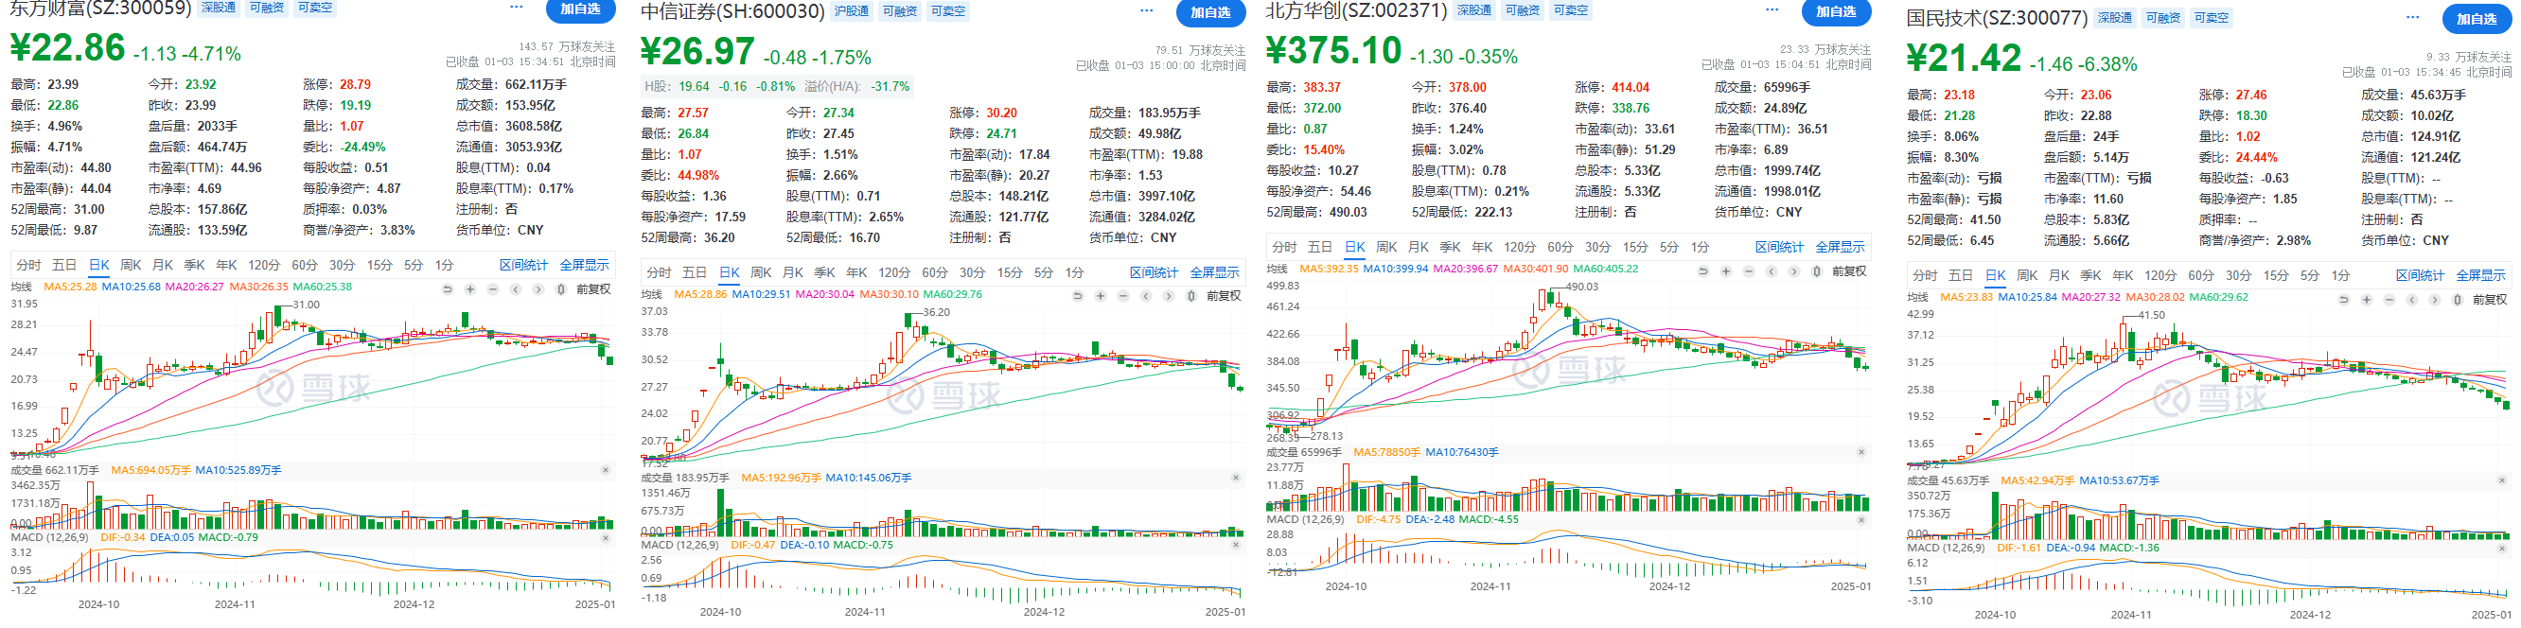Close the 成交量 volume panel under 中信证券
Viewport: 2521px width, 628px height.
click(1236, 478)
